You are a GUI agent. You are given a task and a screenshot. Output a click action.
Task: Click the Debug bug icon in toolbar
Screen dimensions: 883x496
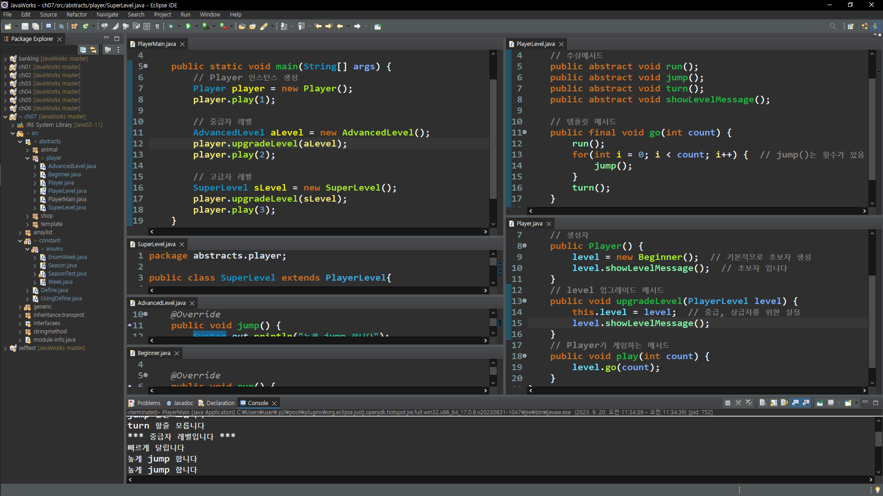pos(171,27)
